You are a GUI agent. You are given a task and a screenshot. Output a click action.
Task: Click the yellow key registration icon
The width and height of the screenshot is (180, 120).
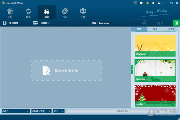point(148,3)
